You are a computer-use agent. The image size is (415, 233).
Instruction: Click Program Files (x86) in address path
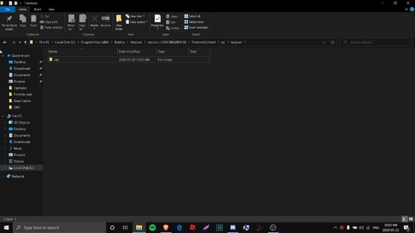pos(95,42)
